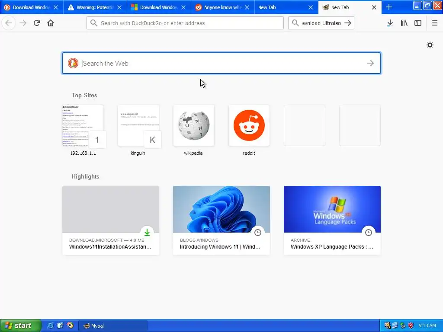
Task: Click the red security shield tray icon
Action: point(411,326)
